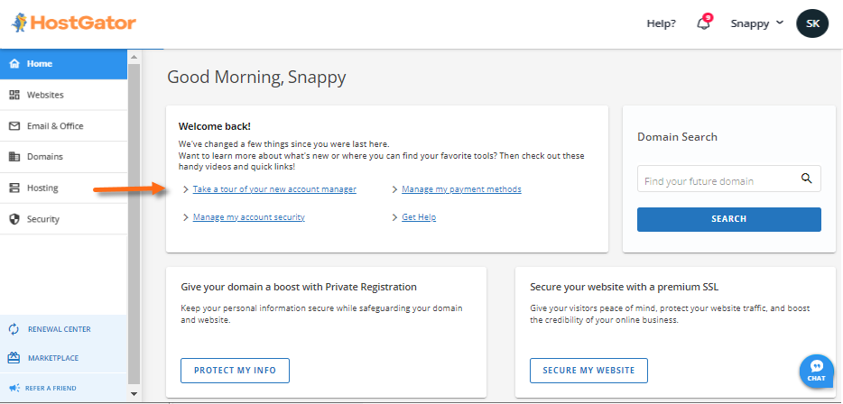843x404 pixels.
Task: Expand the Snappy account dropdown
Action: point(757,23)
